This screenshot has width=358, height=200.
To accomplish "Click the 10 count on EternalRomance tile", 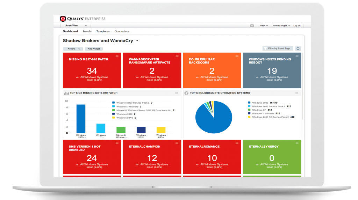I will [212, 158].
